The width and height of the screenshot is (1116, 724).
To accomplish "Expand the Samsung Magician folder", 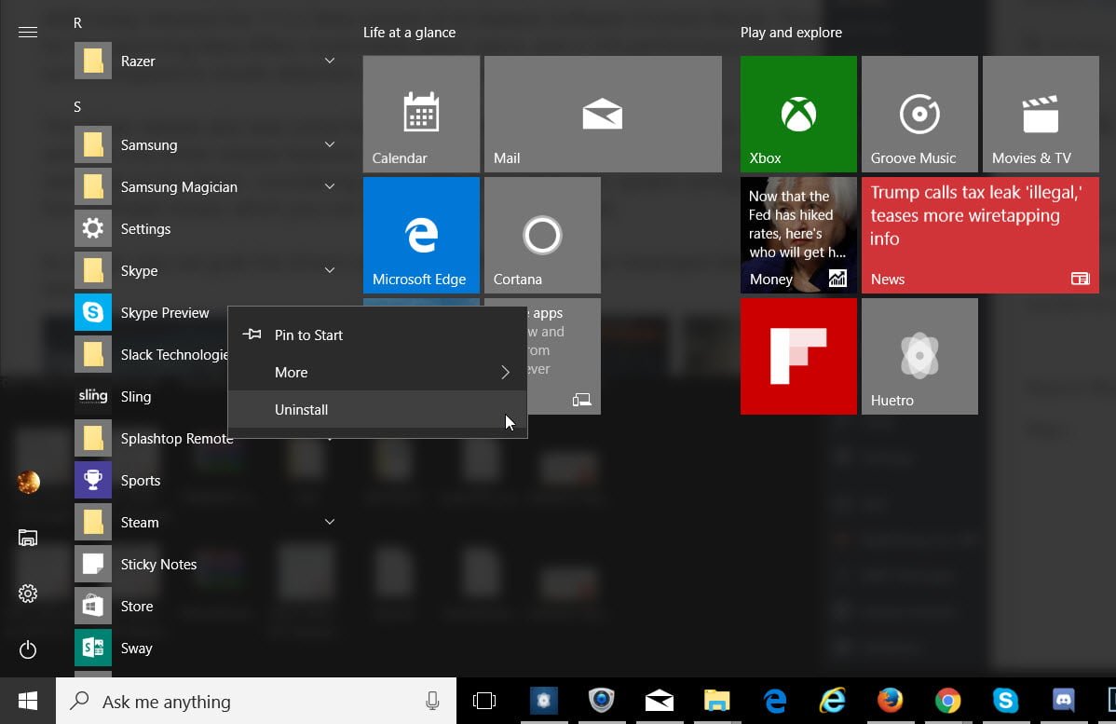I will tap(330, 186).
